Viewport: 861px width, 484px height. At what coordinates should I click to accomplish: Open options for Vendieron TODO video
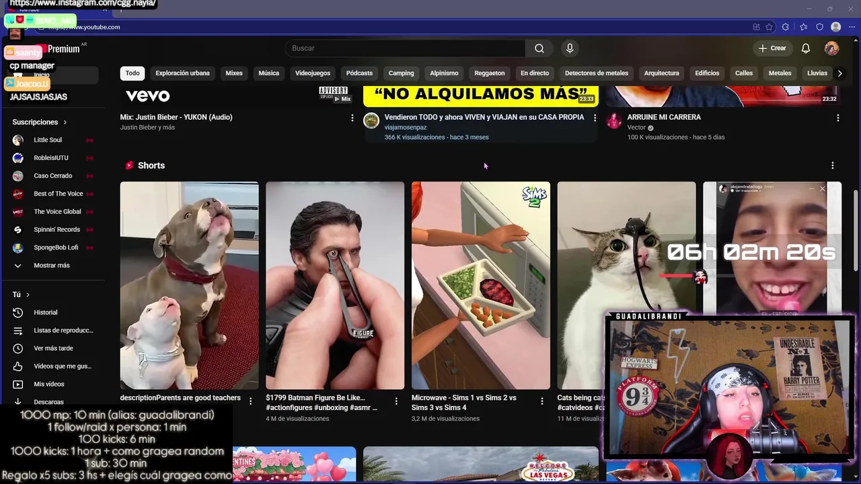point(595,118)
